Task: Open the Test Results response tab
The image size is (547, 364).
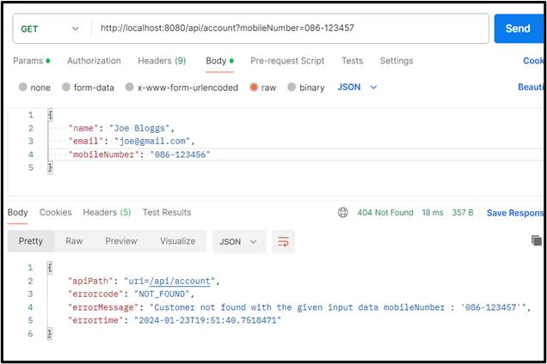Action: point(167,212)
